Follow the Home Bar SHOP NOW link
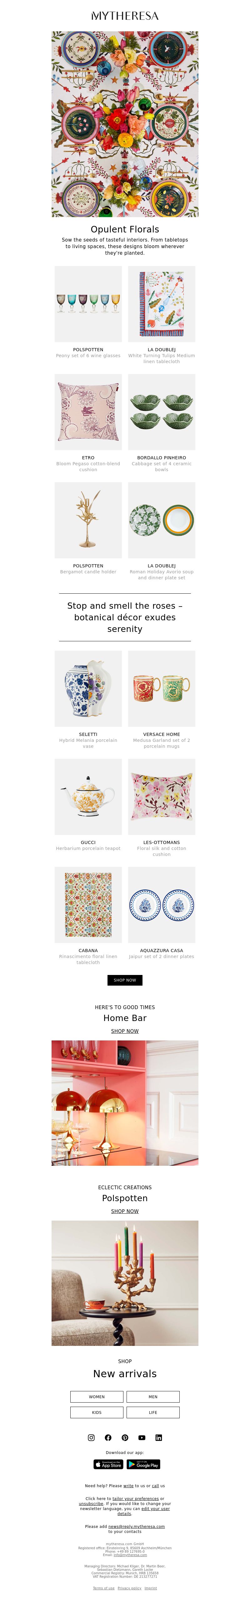The width and height of the screenshot is (250, 1610). 125,1031
